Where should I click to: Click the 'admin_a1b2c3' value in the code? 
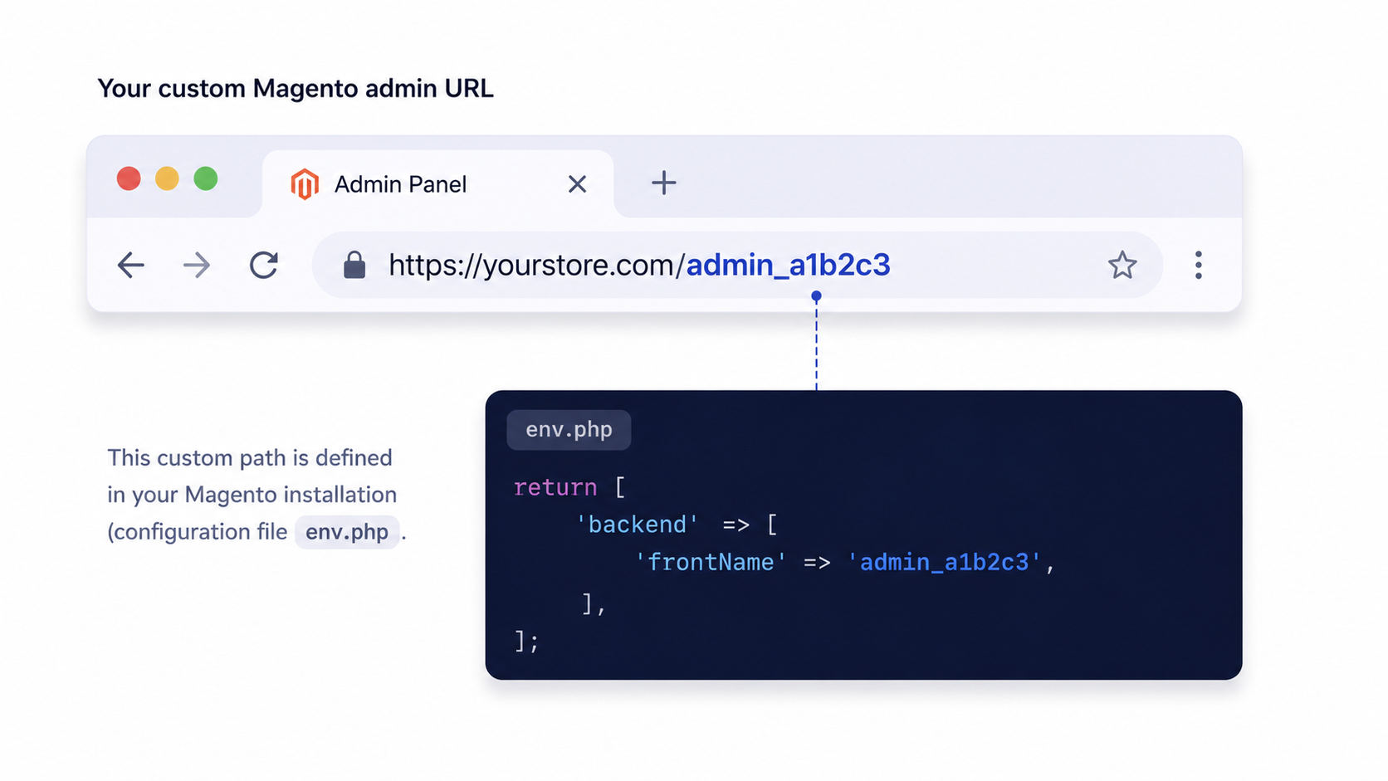click(944, 563)
